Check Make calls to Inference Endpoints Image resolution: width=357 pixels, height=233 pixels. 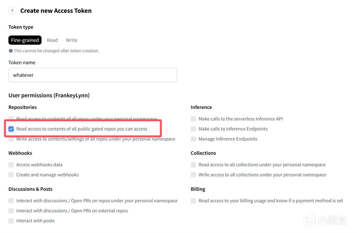193,129
